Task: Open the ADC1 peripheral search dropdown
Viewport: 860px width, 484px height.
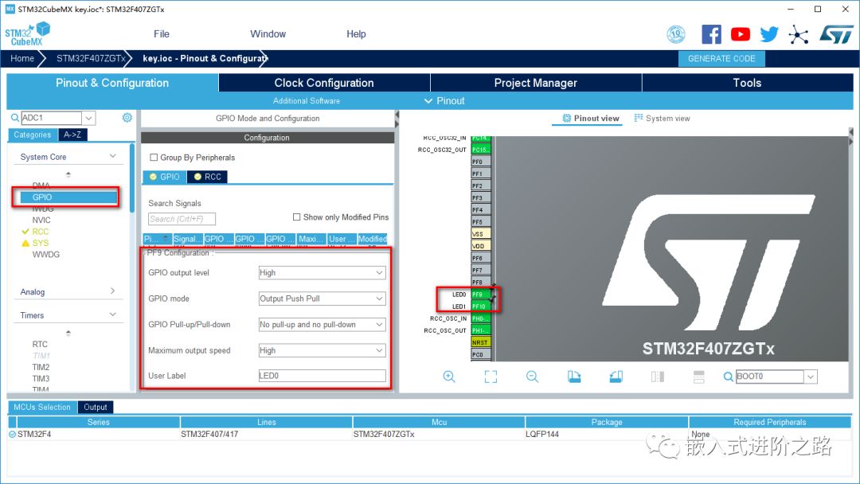Action: 89,118
